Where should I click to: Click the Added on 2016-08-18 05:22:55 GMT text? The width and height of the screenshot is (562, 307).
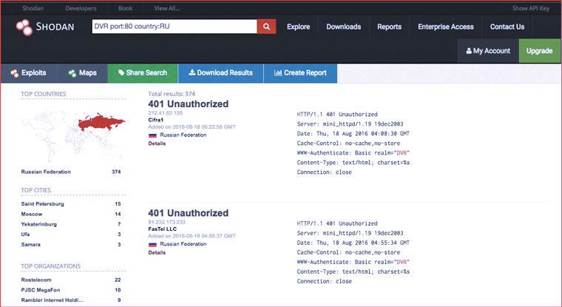tap(192, 127)
